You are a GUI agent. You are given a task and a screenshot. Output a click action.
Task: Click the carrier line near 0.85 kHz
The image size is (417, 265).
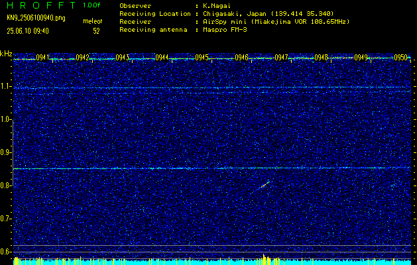click(211, 168)
